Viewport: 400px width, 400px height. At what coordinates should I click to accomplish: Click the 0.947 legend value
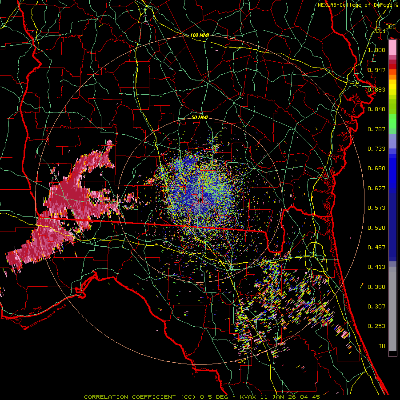[x=376, y=70]
